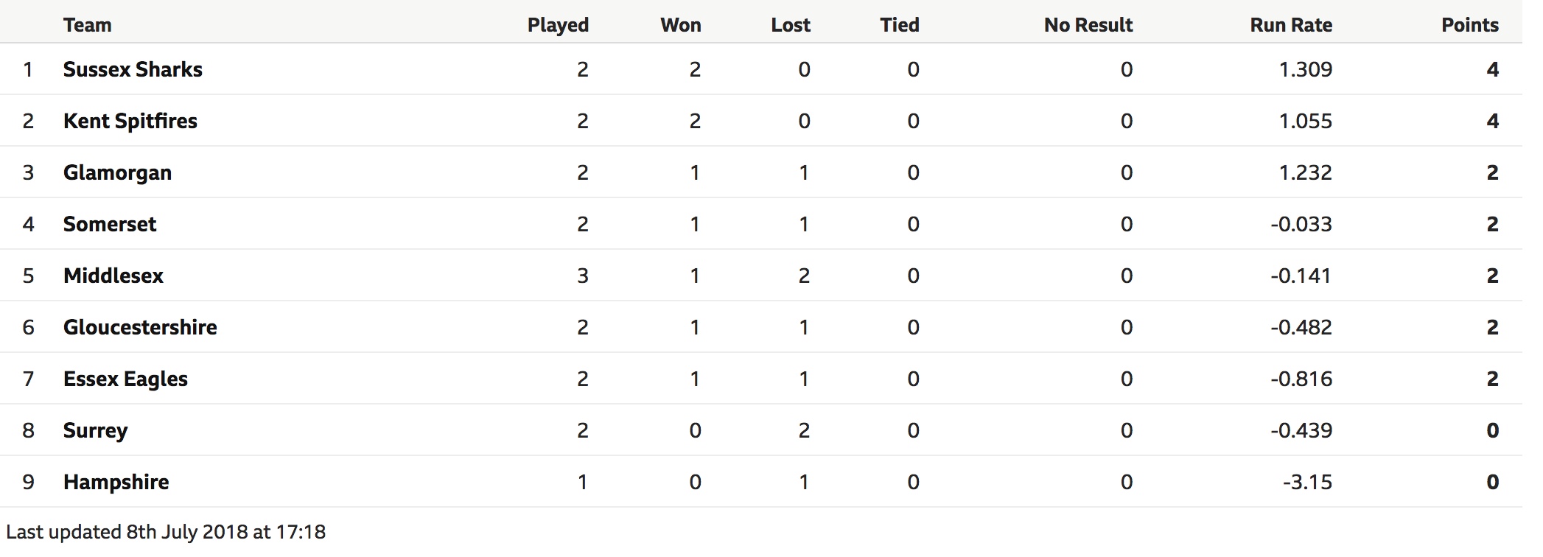Open Essex Eagles team entry
Screen dimensions: 1543x557
point(125,379)
